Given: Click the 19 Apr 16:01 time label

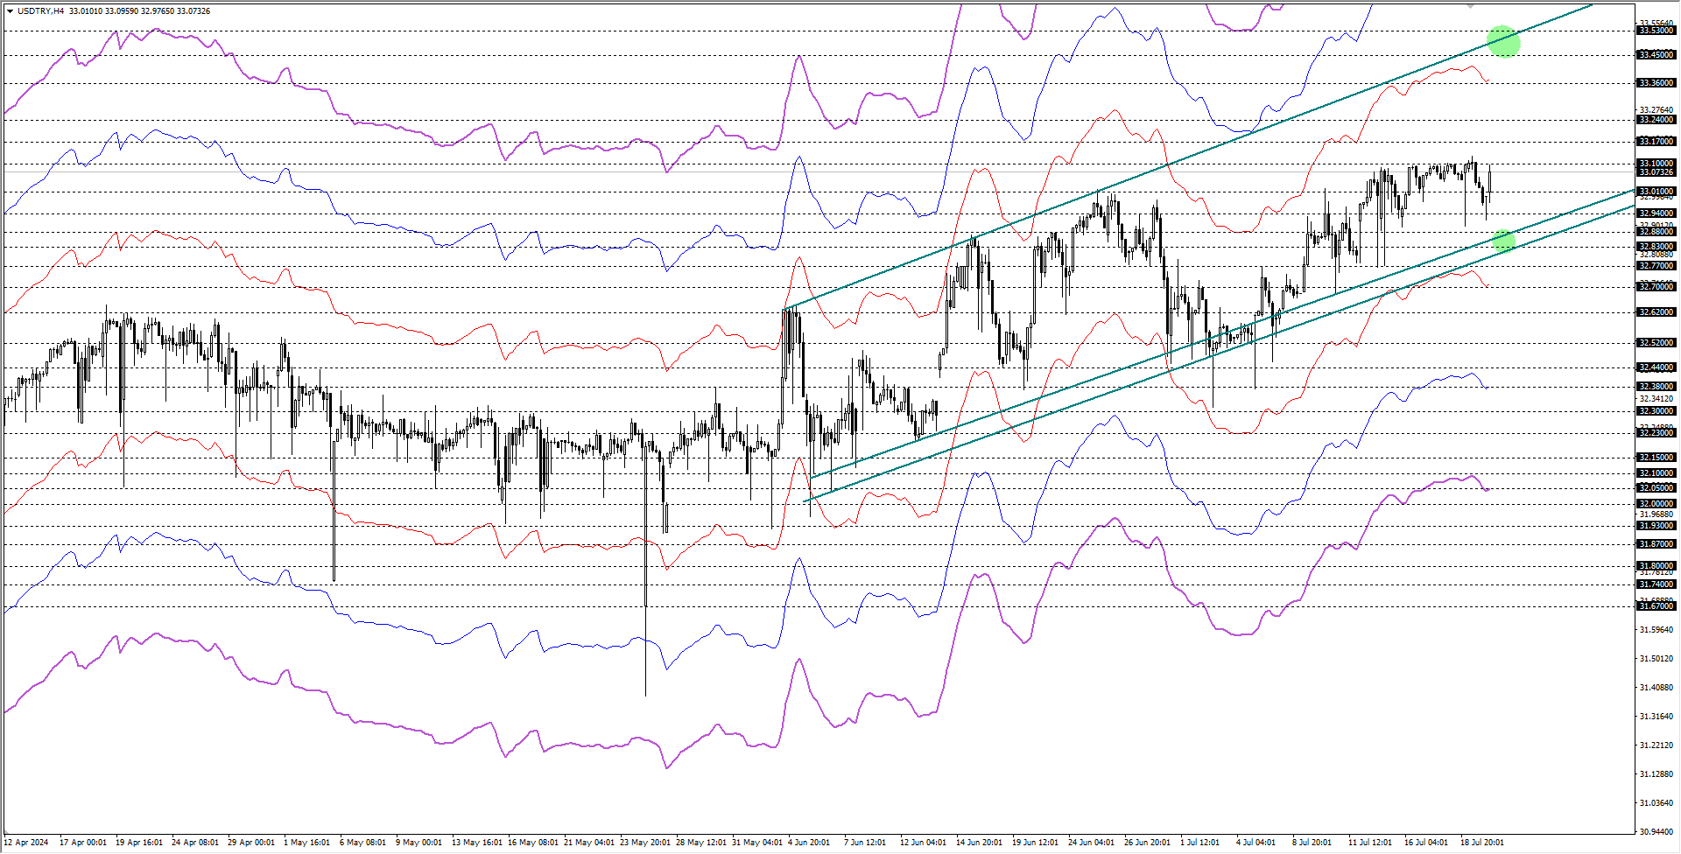Looking at the screenshot, I should coord(139,843).
